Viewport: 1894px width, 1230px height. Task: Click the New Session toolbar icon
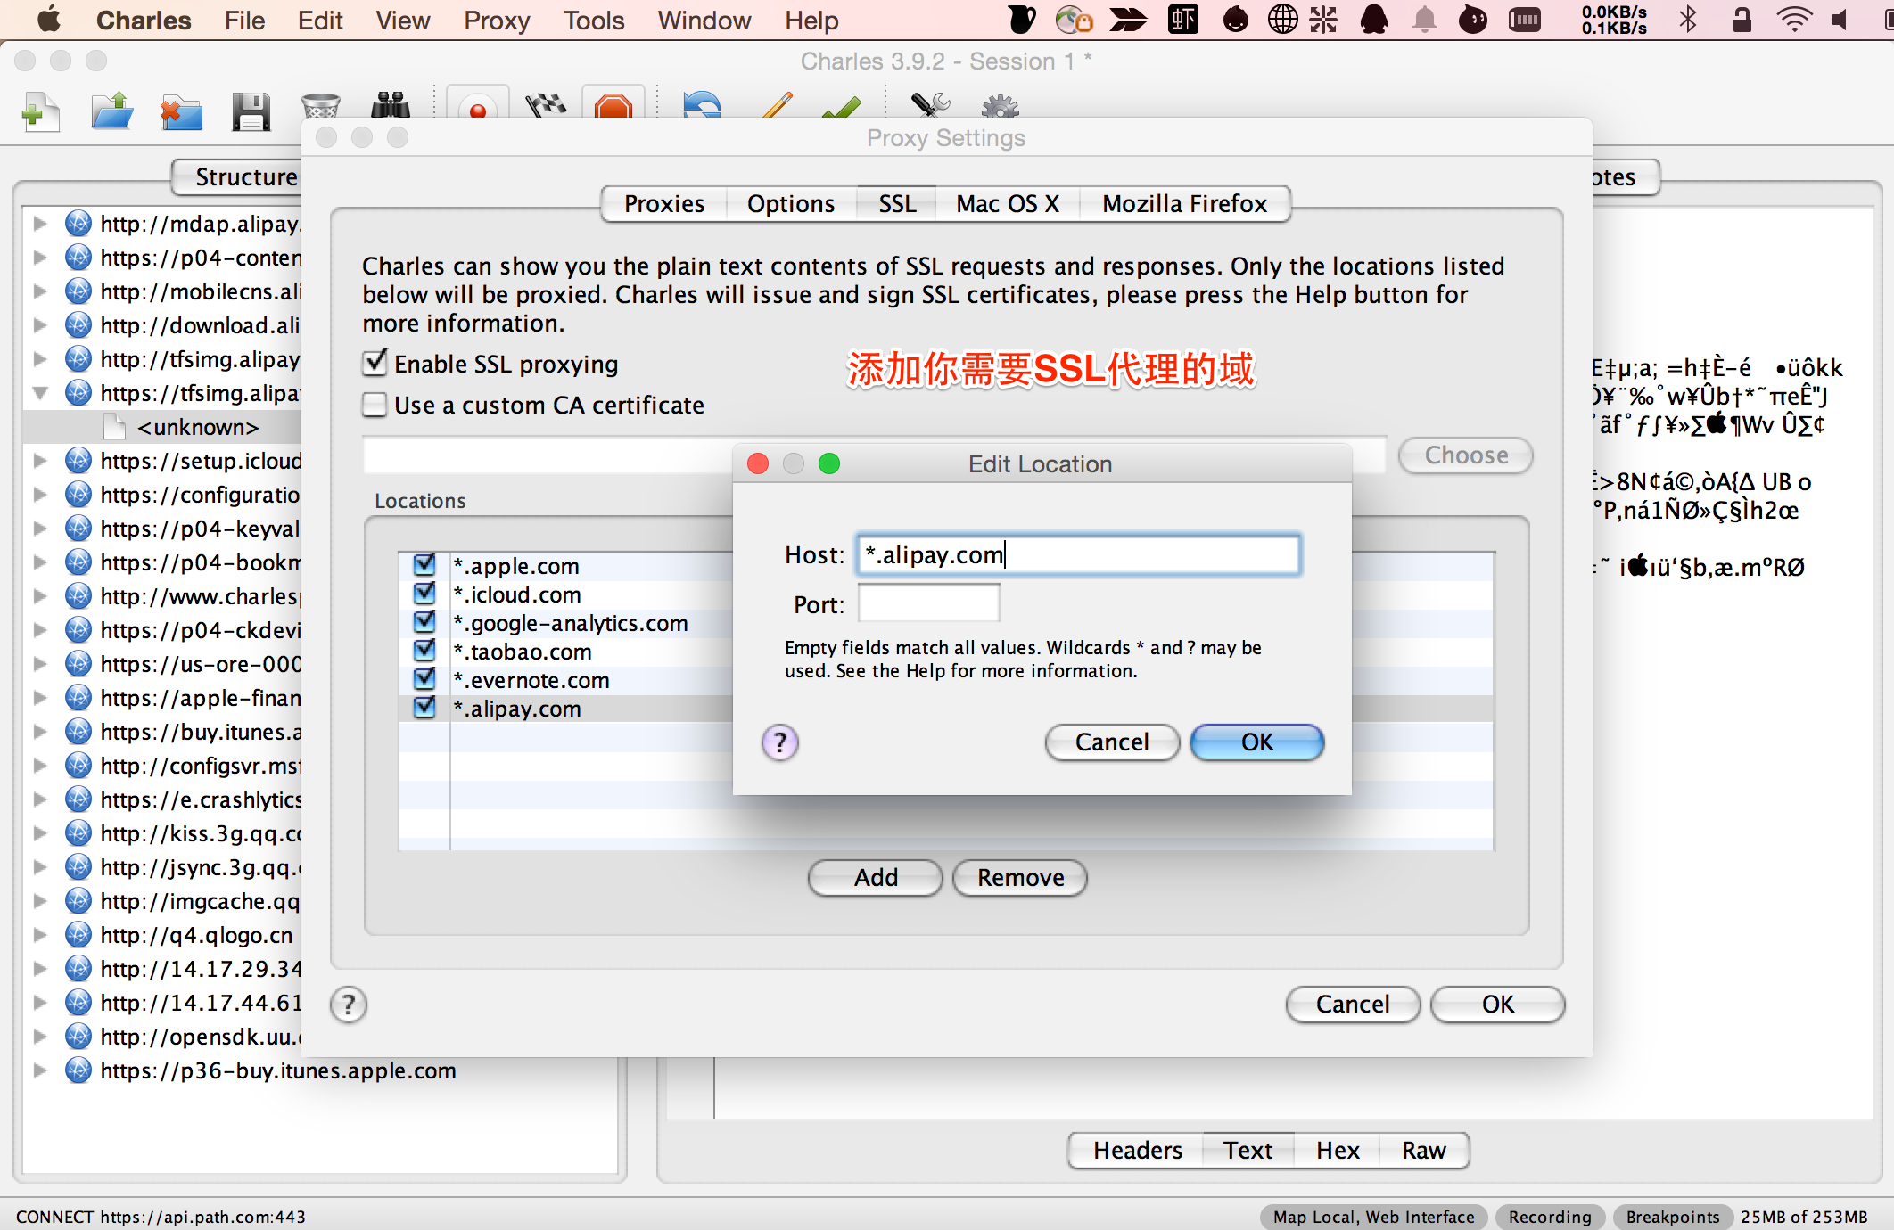click(x=41, y=112)
